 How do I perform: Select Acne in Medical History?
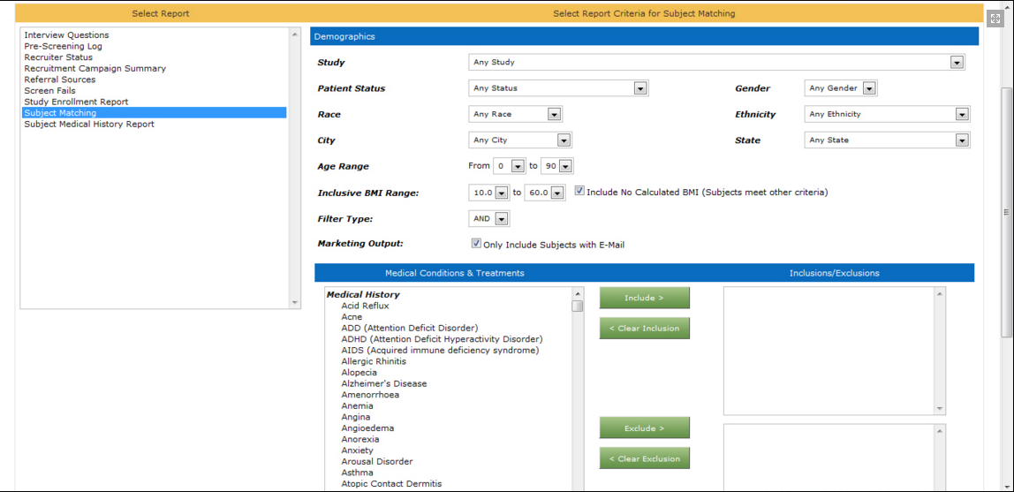click(352, 317)
